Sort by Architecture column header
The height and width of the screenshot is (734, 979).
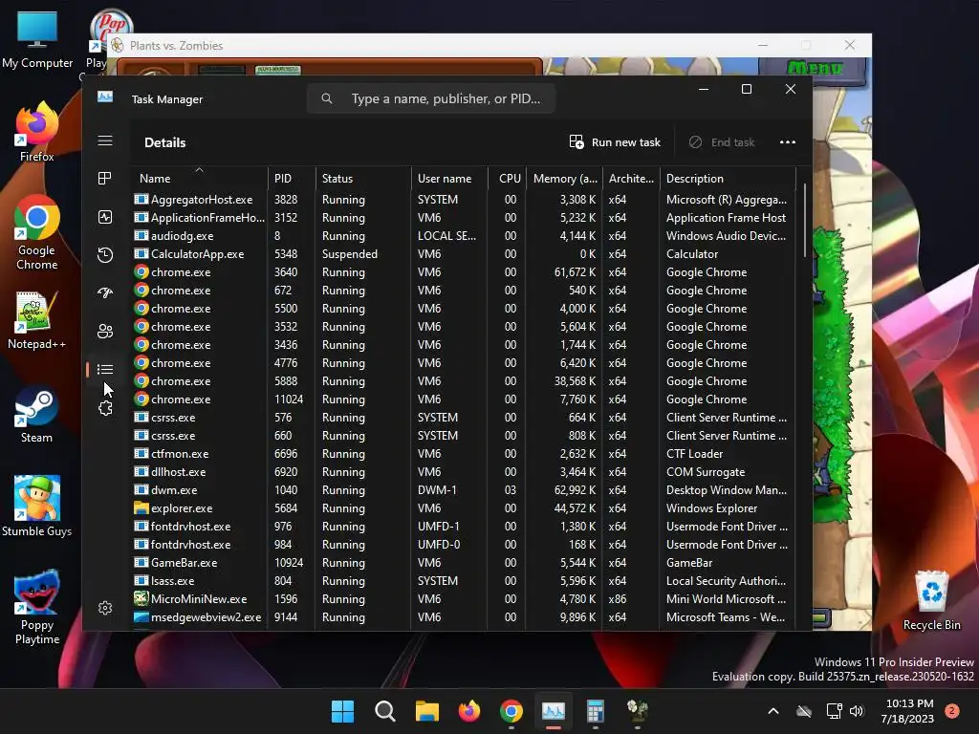coord(631,179)
